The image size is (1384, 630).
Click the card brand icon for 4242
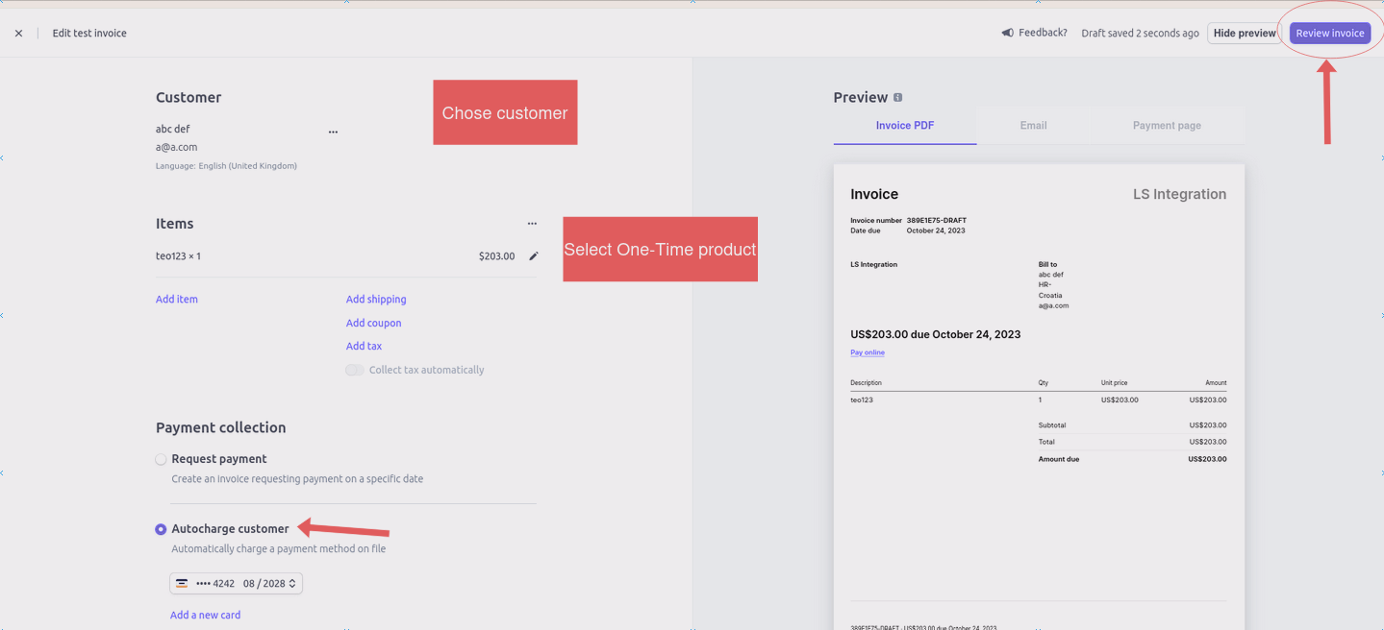pyautogui.click(x=182, y=584)
